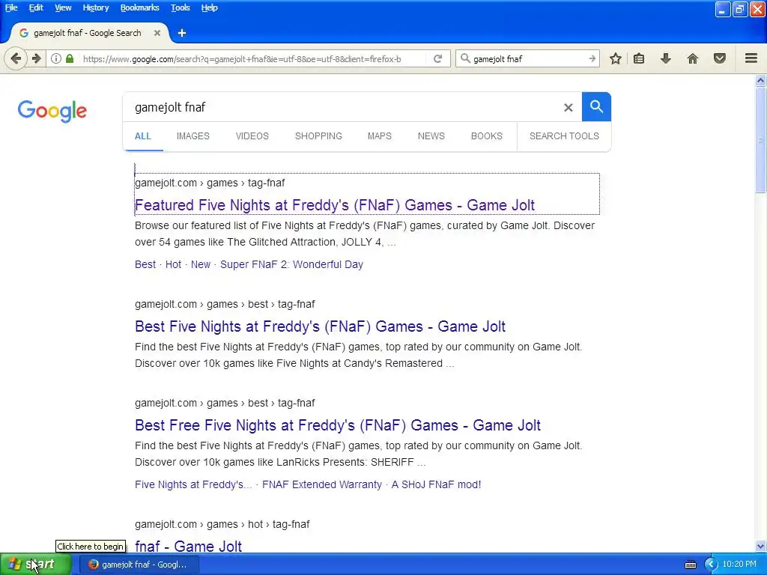The image size is (767, 575).
Task: Save to Pocket icon
Action: (x=720, y=58)
